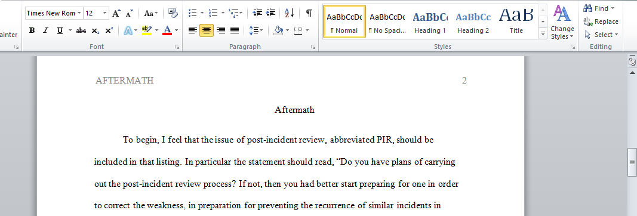Toggle Superscript formatting
Image resolution: width=637 pixels, height=216 pixels.
pyautogui.click(x=109, y=30)
